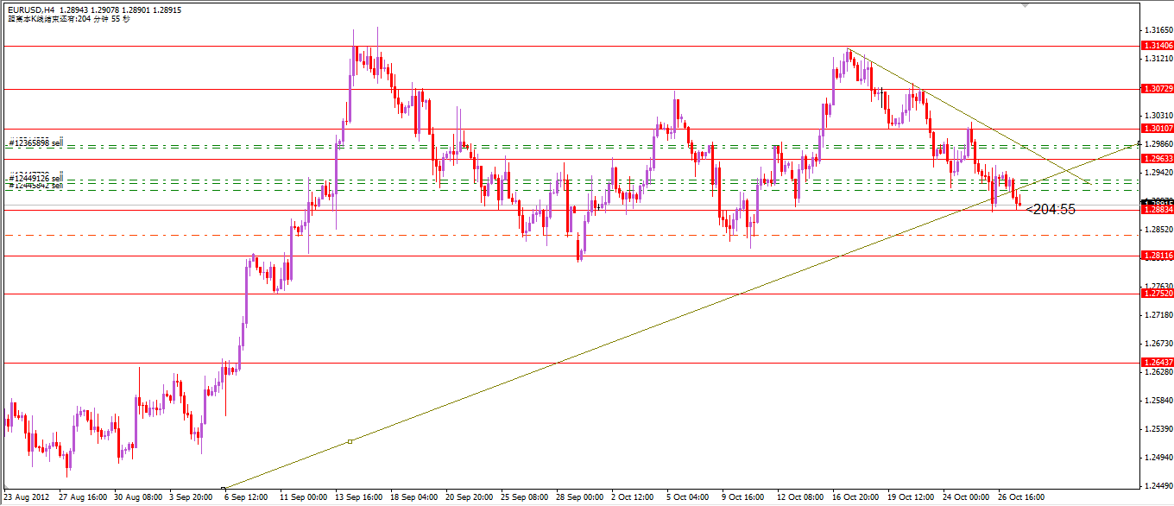Click the <204:55 countdown label
Viewport: 1174px width, 506px height.
pyautogui.click(x=1051, y=209)
